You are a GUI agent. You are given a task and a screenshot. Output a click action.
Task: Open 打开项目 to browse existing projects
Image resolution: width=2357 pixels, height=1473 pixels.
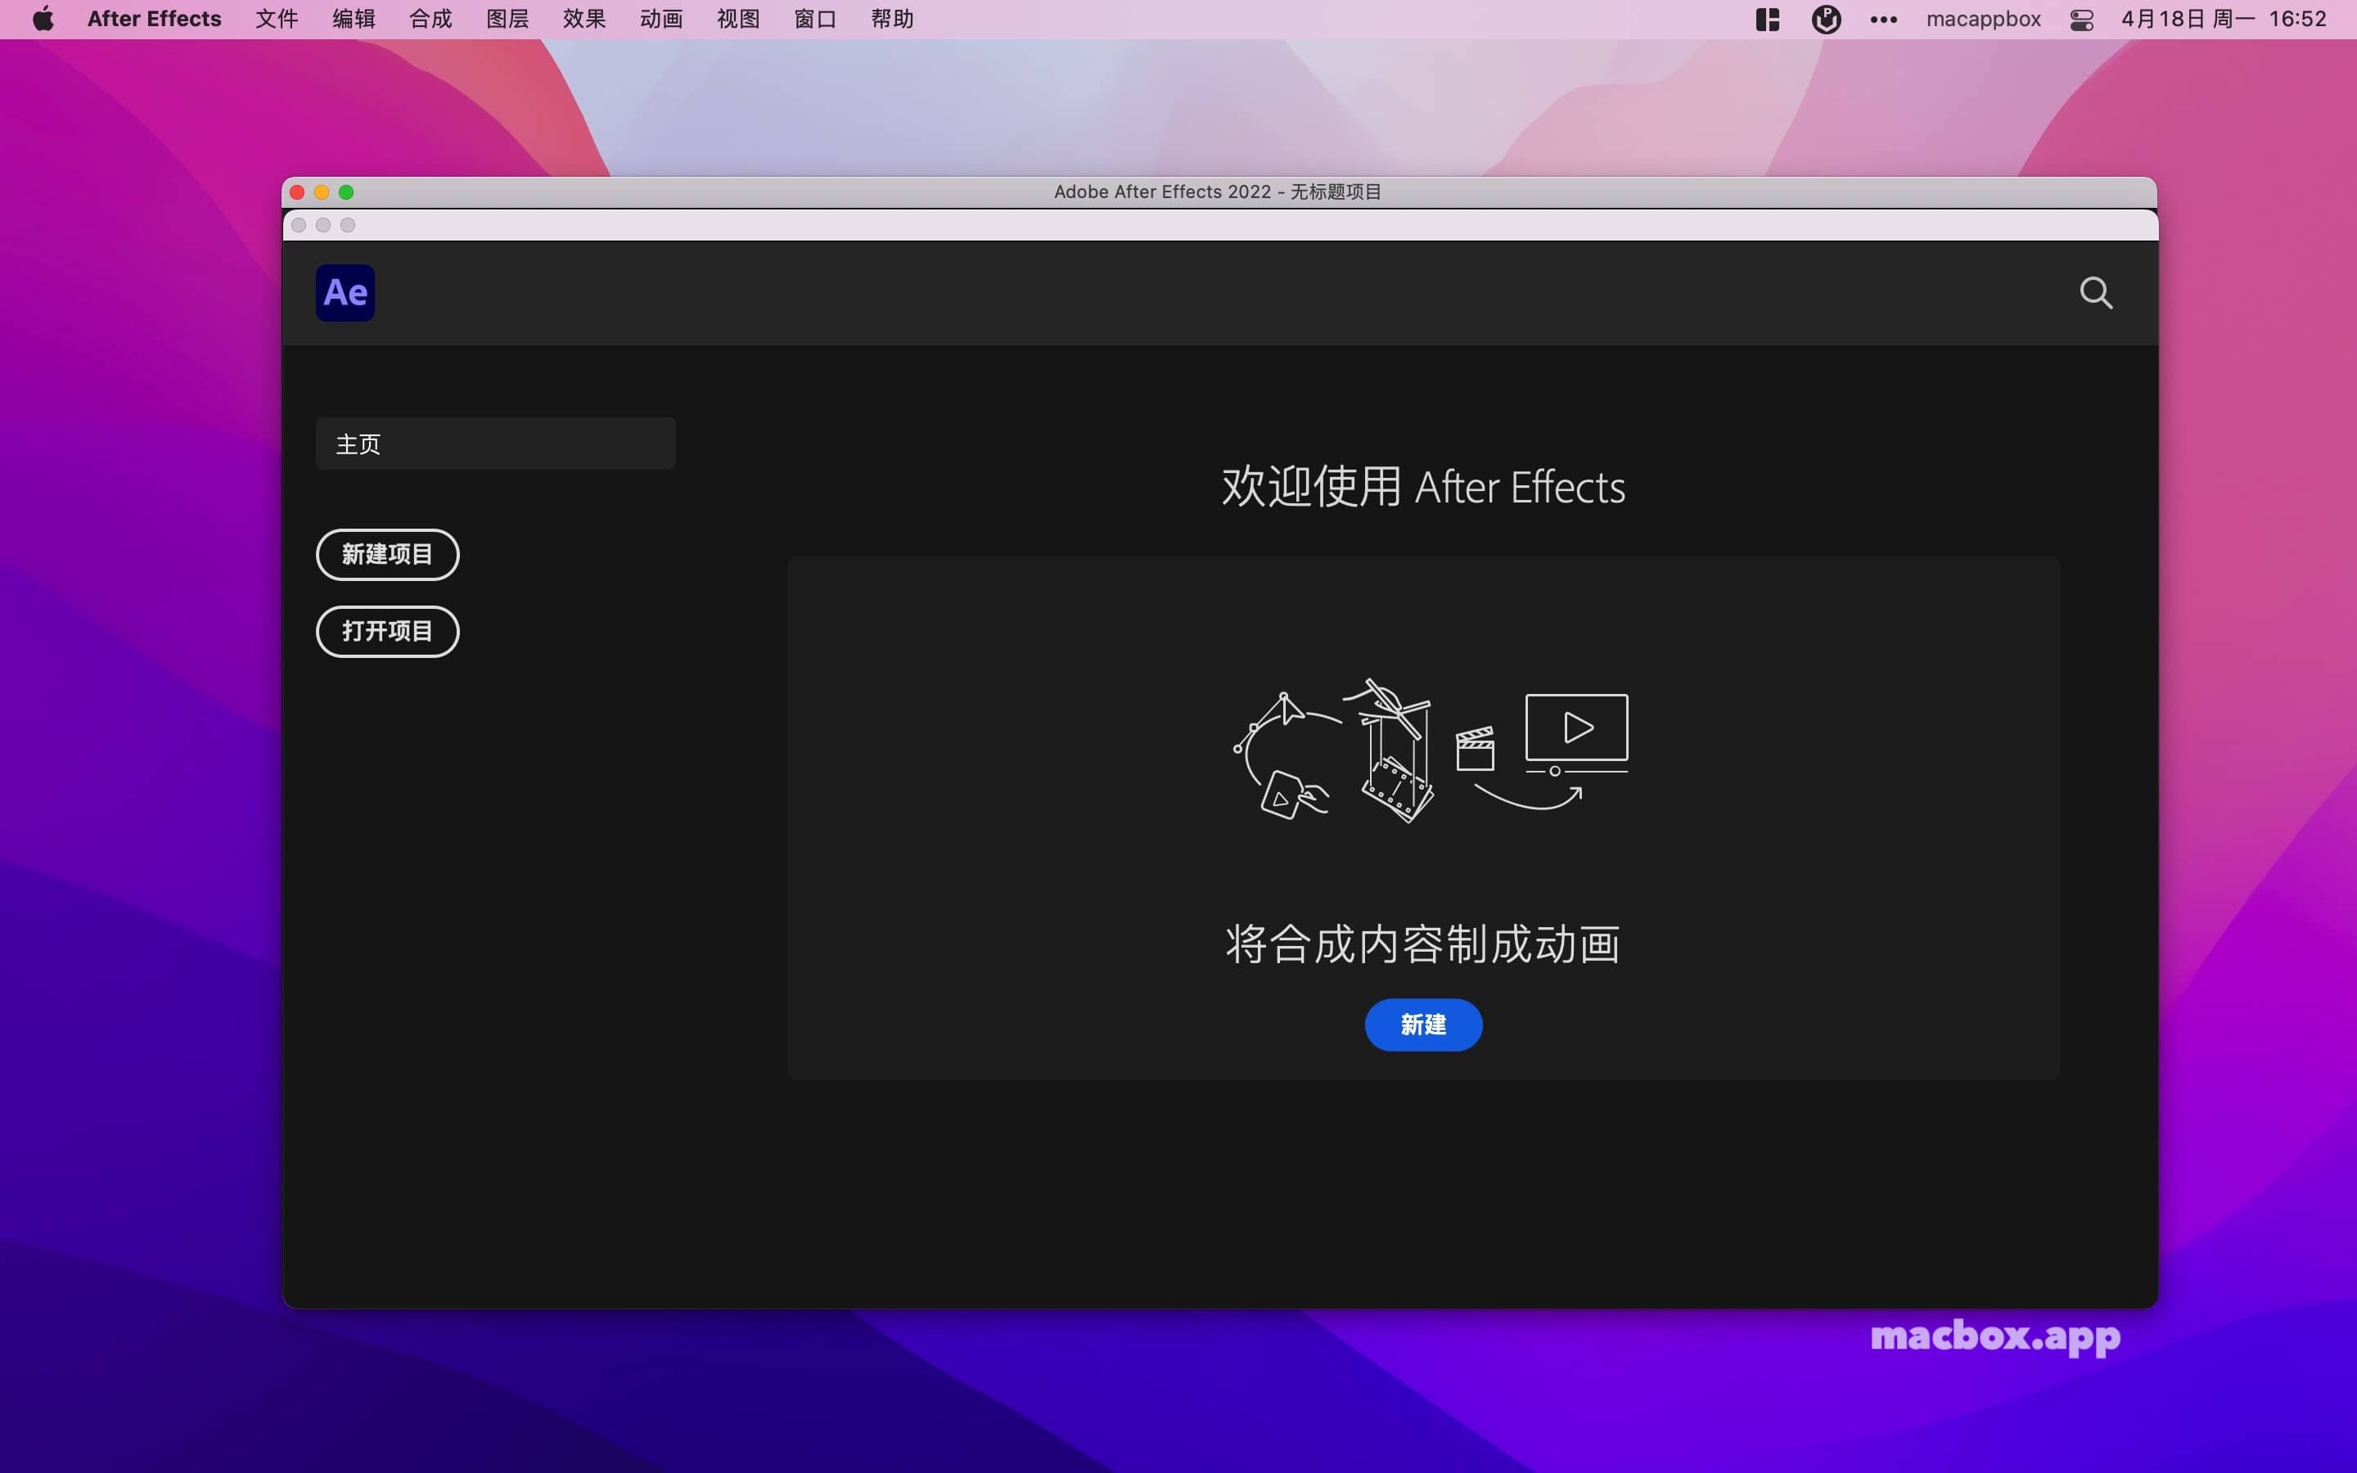coord(387,631)
